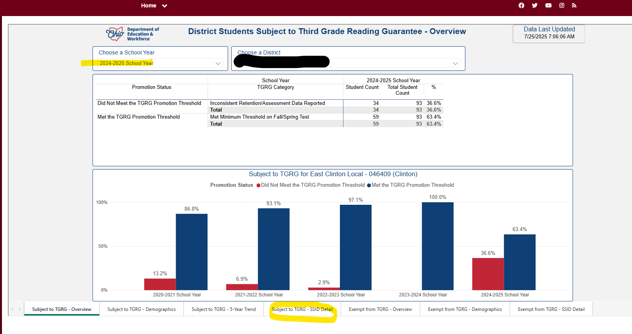Viewport: 632px width, 334px height.
Task: Open the Subject to TGRG - 5-Year Trend tab
Action: 223,309
